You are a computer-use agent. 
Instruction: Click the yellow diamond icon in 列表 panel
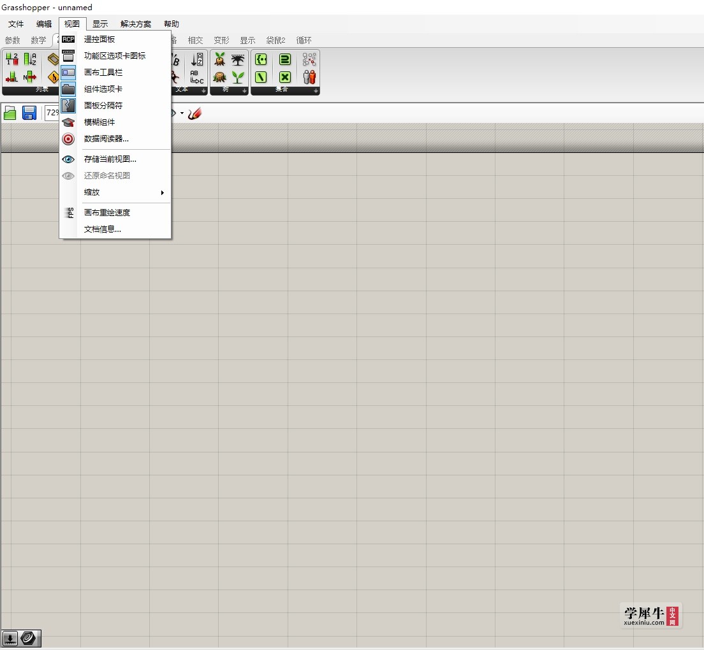[x=54, y=77]
